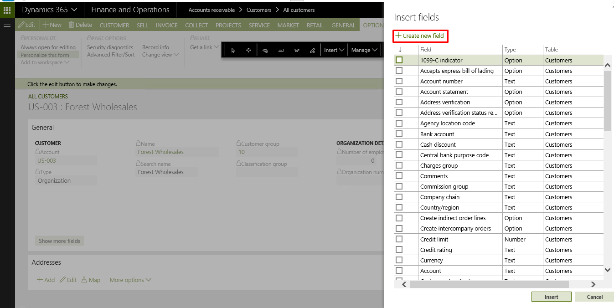Image resolution: width=614 pixels, height=308 pixels.
Task: Expand the hamburger navigation pane
Action: (x=7, y=25)
